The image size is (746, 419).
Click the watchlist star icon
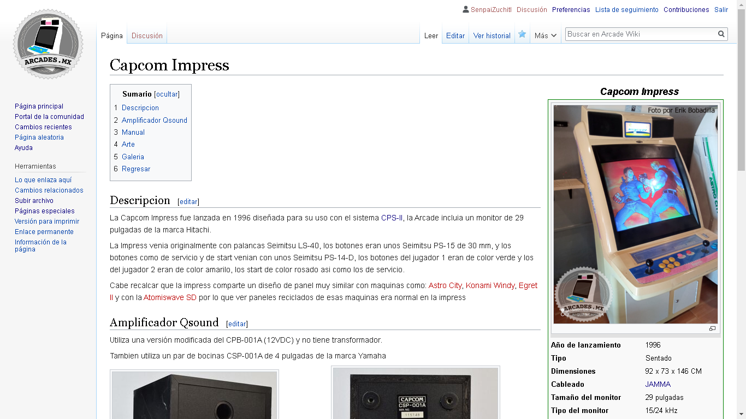(522, 34)
